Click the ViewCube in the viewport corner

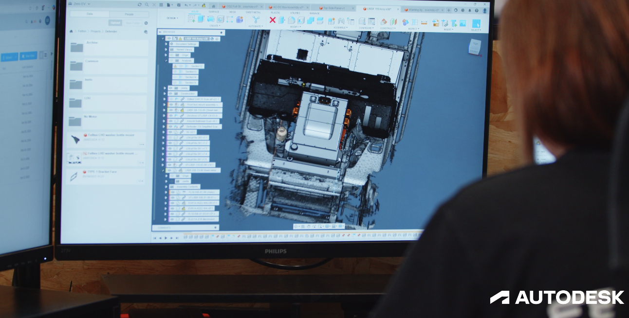(474, 46)
